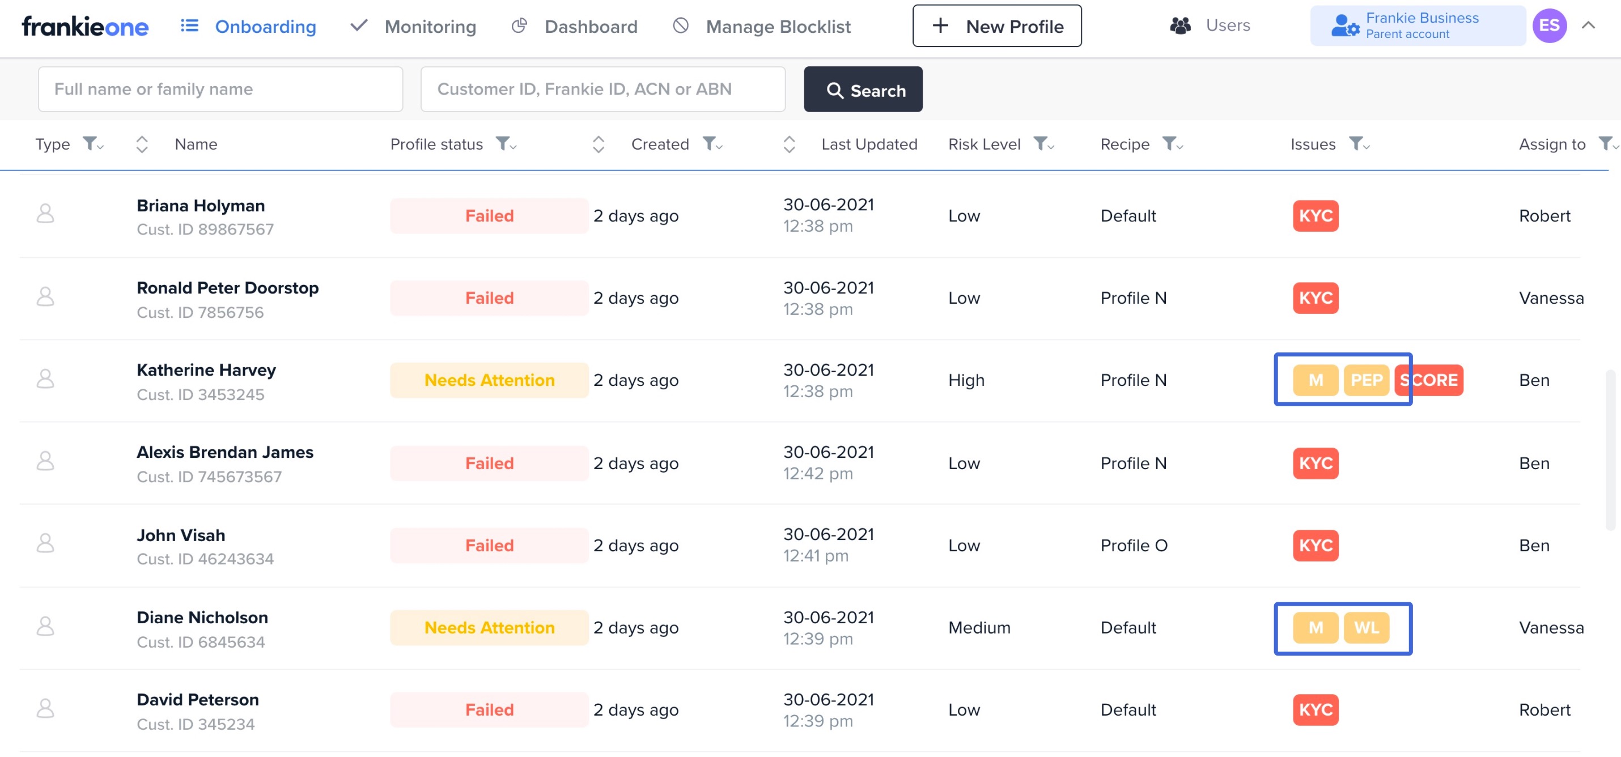Click the KYC badge on John Visah's row
This screenshot has height=757, width=1621.
1315,545
